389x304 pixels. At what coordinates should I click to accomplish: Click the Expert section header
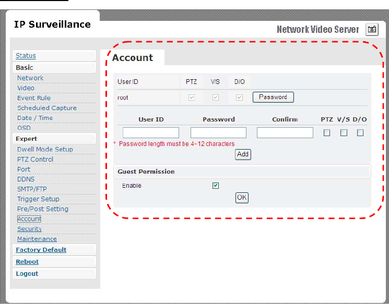[x=54, y=139]
